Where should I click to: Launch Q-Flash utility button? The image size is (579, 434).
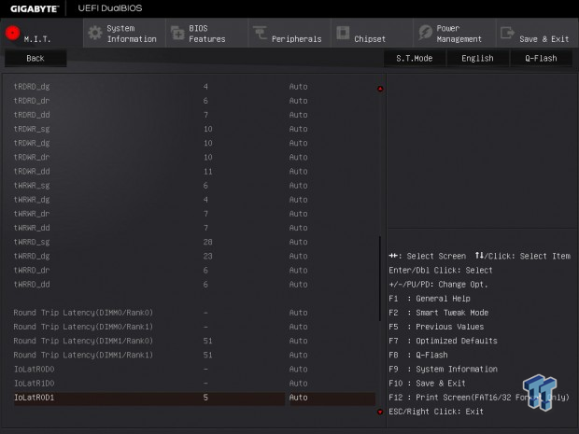pos(541,58)
